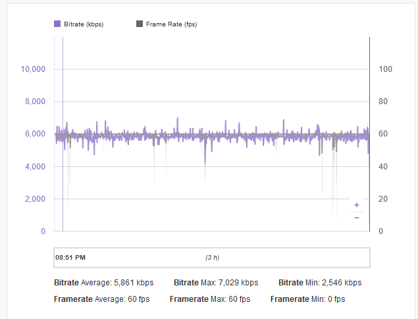Click the gray Frame Rate legend swatch
This screenshot has height=319, width=418.
[139, 24]
